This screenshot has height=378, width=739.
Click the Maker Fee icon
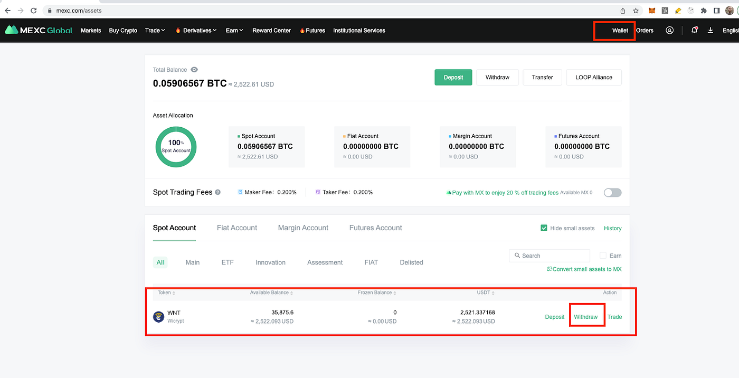pyautogui.click(x=240, y=192)
